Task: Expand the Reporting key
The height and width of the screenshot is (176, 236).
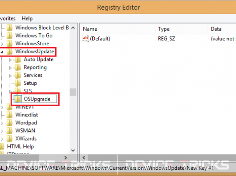Action: point(10,68)
